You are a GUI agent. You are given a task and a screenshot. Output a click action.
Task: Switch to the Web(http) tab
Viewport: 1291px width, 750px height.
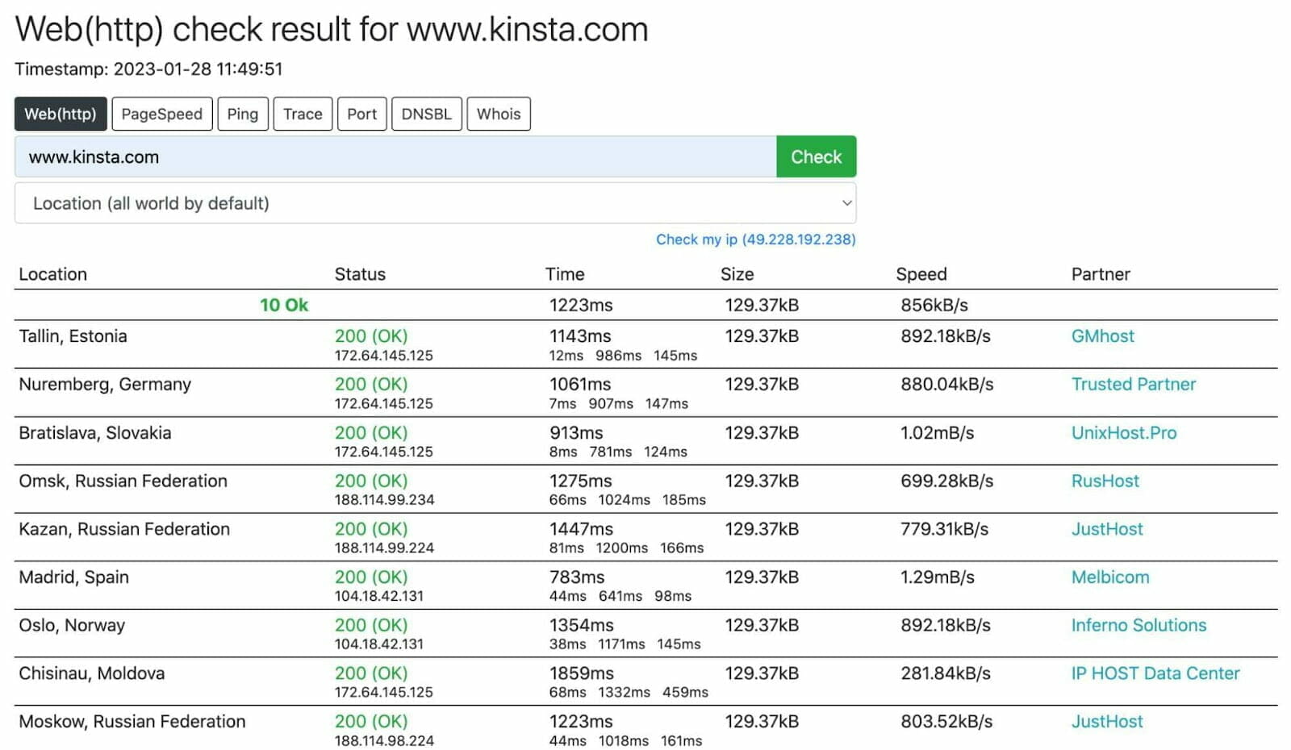(61, 114)
